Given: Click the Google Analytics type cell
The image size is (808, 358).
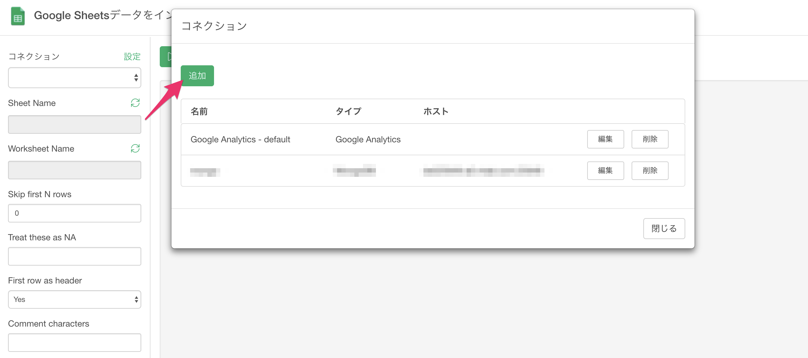Looking at the screenshot, I should [368, 139].
